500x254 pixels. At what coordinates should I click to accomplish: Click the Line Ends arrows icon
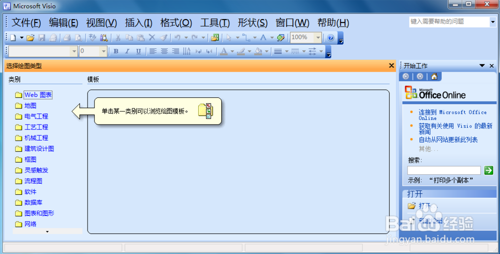(312, 51)
